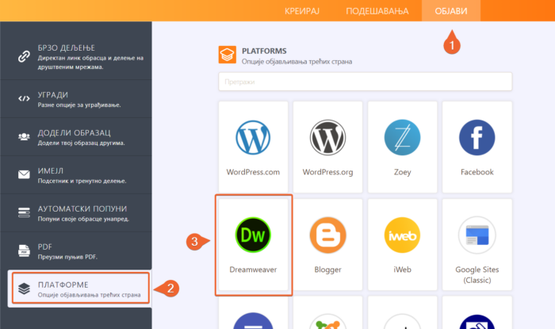Pick the Zoey platform logo
The height and width of the screenshot is (329, 555).
(x=403, y=138)
